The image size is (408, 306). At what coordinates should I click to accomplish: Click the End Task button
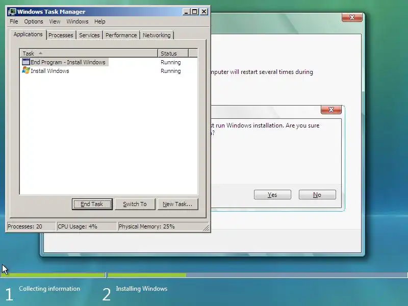[x=92, y=204]
